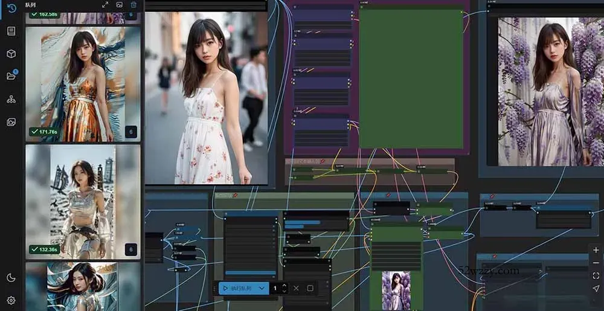Open the queue history sidebar icon
Image resolution: width=604 pixels, height=311 pixels.
(x=11, y=8)
